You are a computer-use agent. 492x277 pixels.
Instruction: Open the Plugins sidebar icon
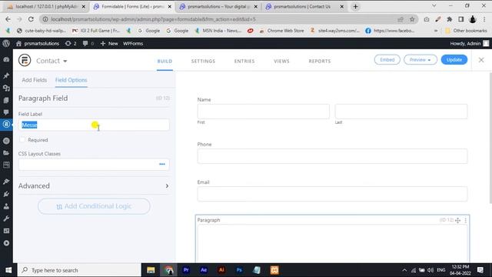pyautogui.click(x=6, y=194)
